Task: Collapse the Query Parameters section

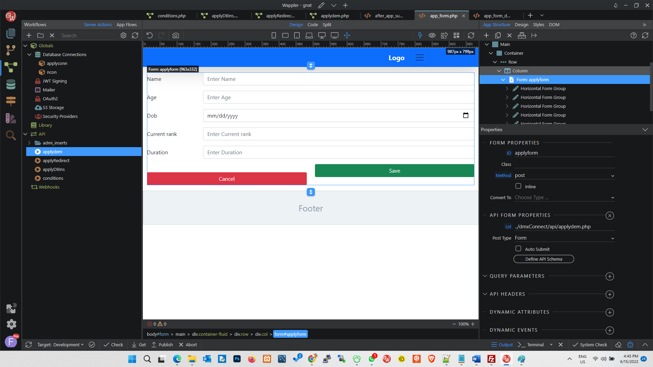Action: [x=485, y=276]
